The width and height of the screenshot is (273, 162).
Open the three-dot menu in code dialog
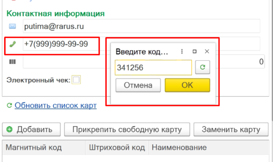tap(182, 51)
